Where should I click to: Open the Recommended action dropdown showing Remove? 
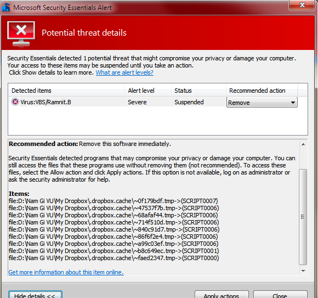(x=262, y=102)
